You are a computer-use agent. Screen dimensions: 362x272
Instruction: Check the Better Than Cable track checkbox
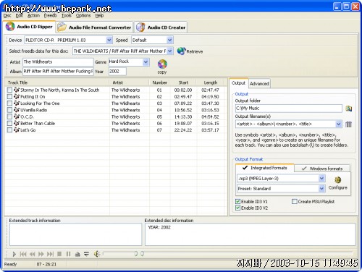(x=9, y=123)
